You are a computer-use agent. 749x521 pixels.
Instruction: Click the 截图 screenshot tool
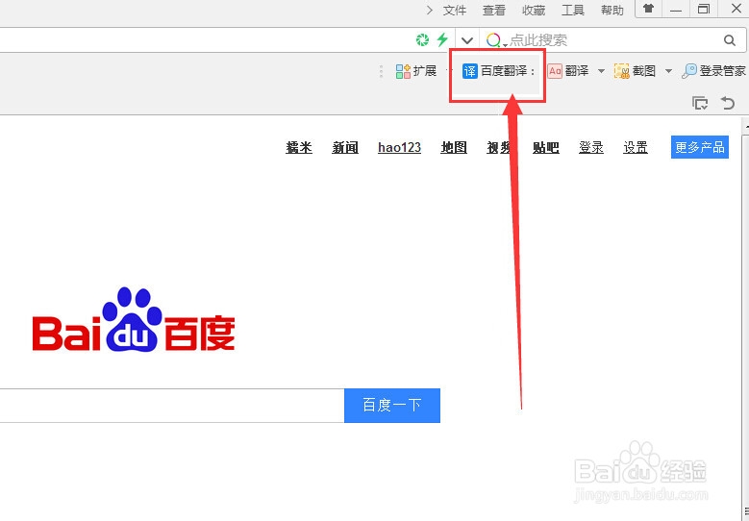tap(635, 71)
